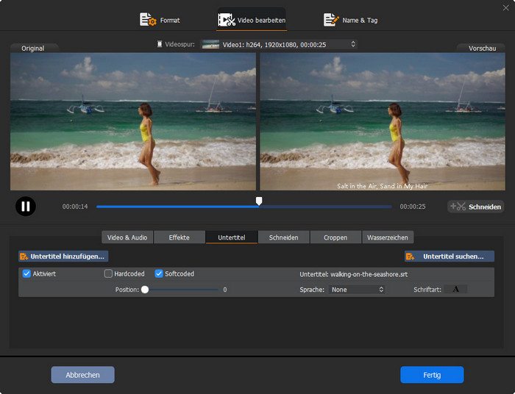Adjust the subtitle Position slider handle

[x=145, y=290]
